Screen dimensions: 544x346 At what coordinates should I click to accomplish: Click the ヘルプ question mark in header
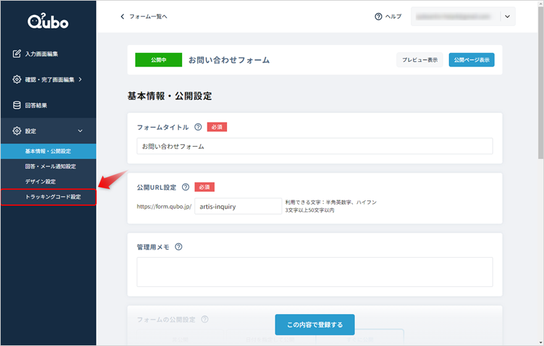[378, 16]
